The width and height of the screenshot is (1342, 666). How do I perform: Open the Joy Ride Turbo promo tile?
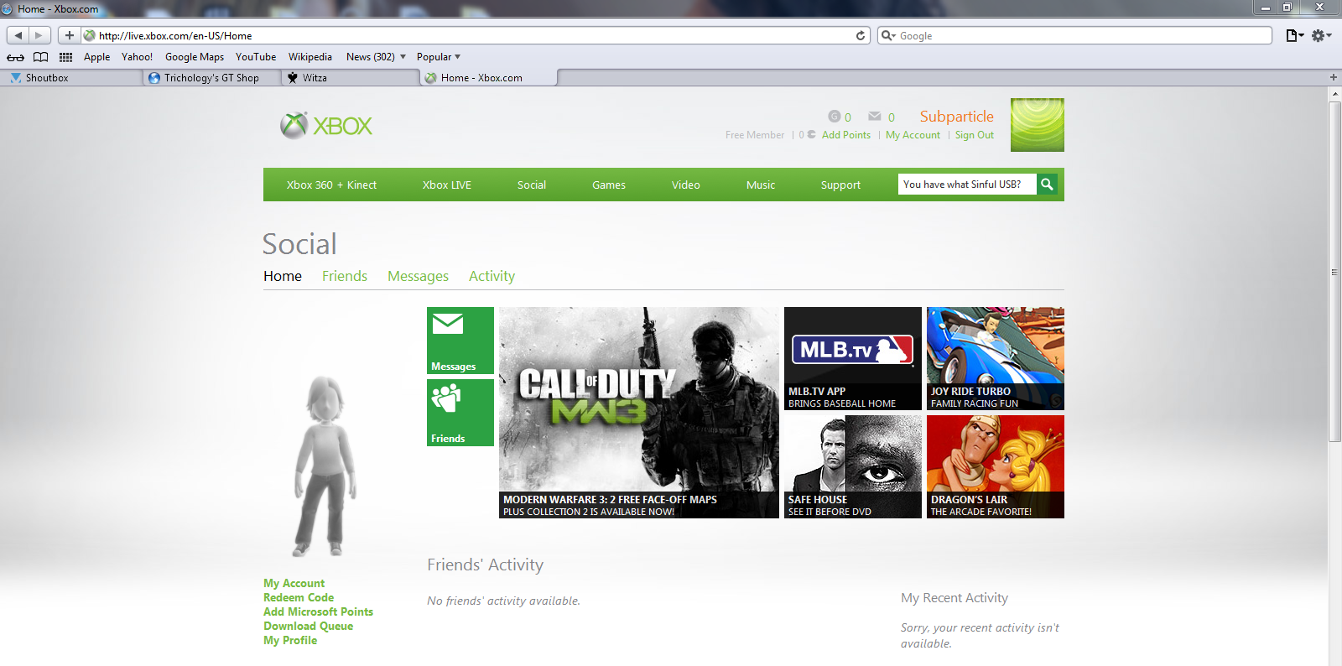[x=996, y=358]
